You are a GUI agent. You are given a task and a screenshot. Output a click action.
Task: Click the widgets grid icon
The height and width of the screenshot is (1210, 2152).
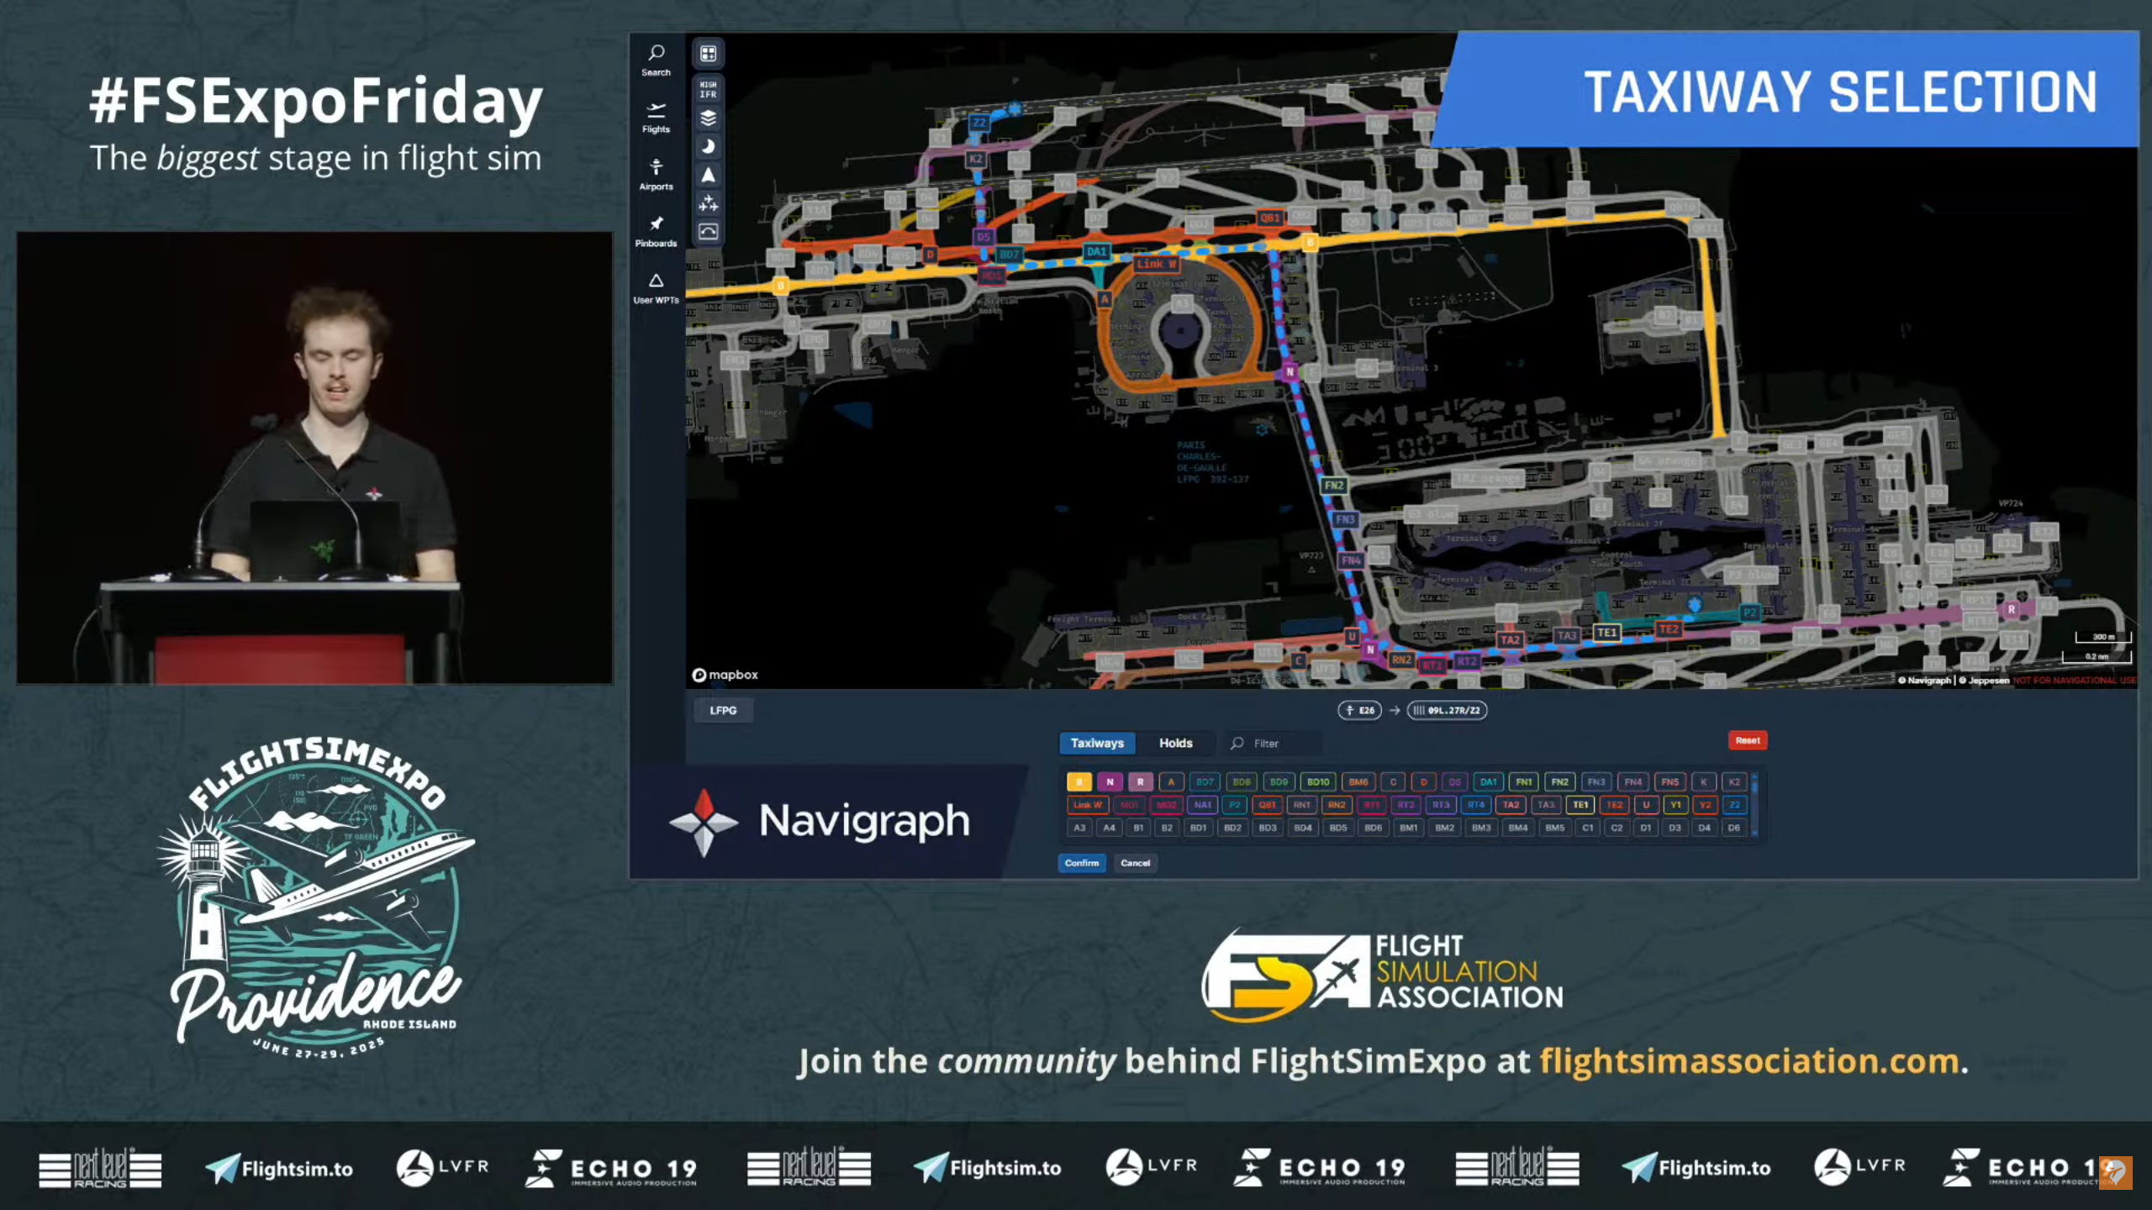(708, 54)
